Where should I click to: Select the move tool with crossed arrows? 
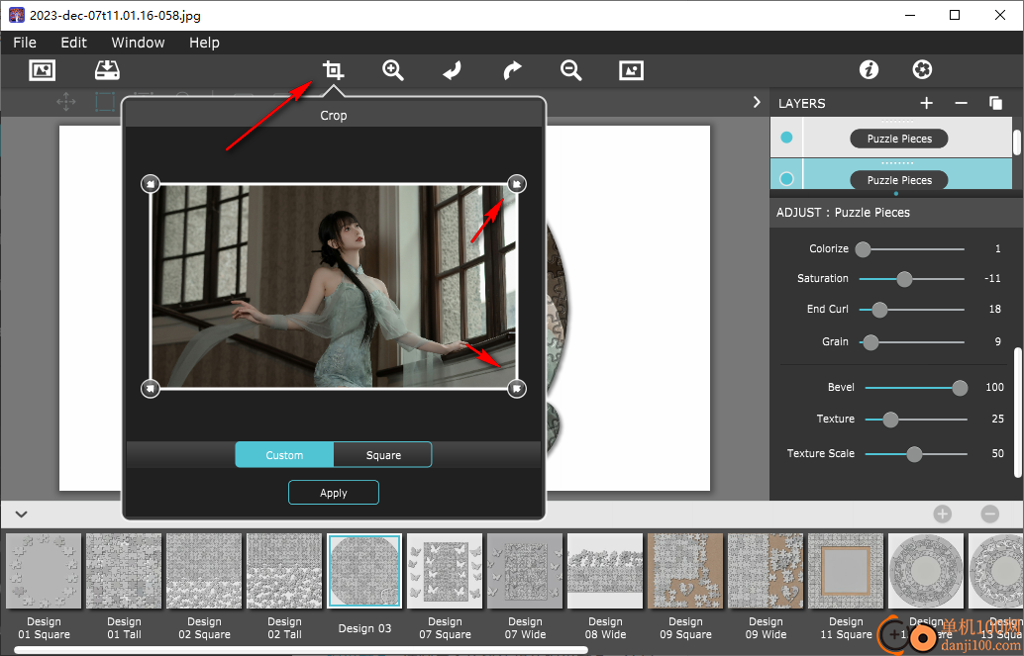coord(66,102)
